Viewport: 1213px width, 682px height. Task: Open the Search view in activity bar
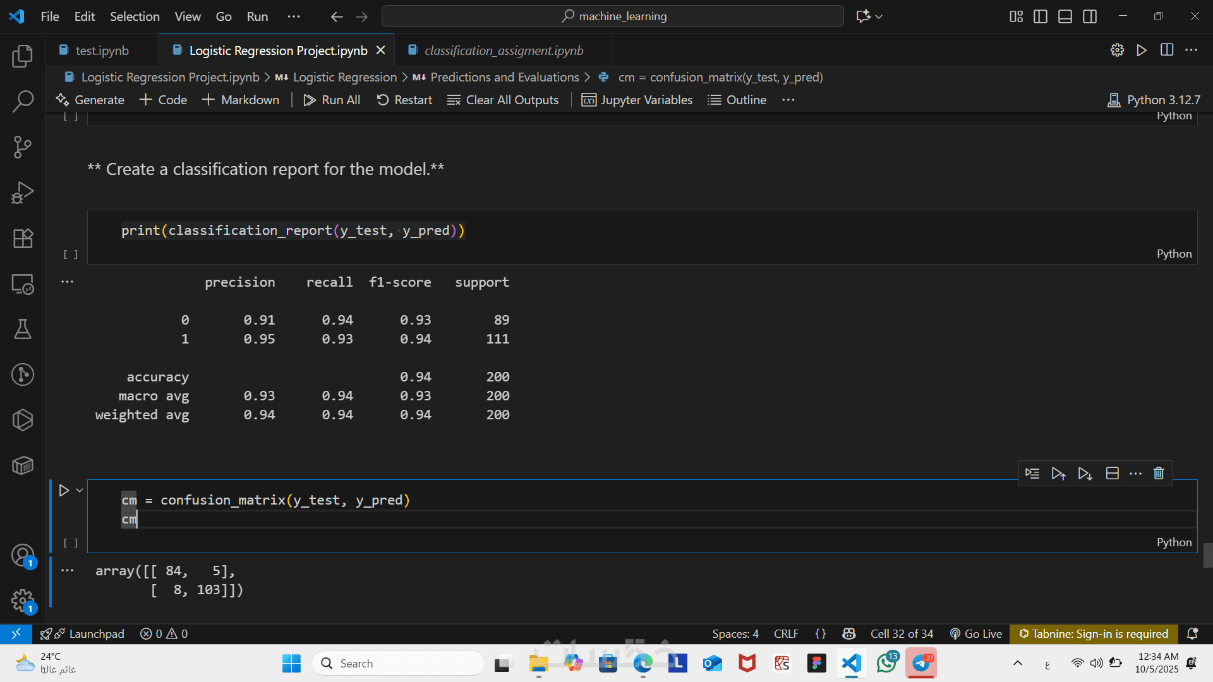23,101
